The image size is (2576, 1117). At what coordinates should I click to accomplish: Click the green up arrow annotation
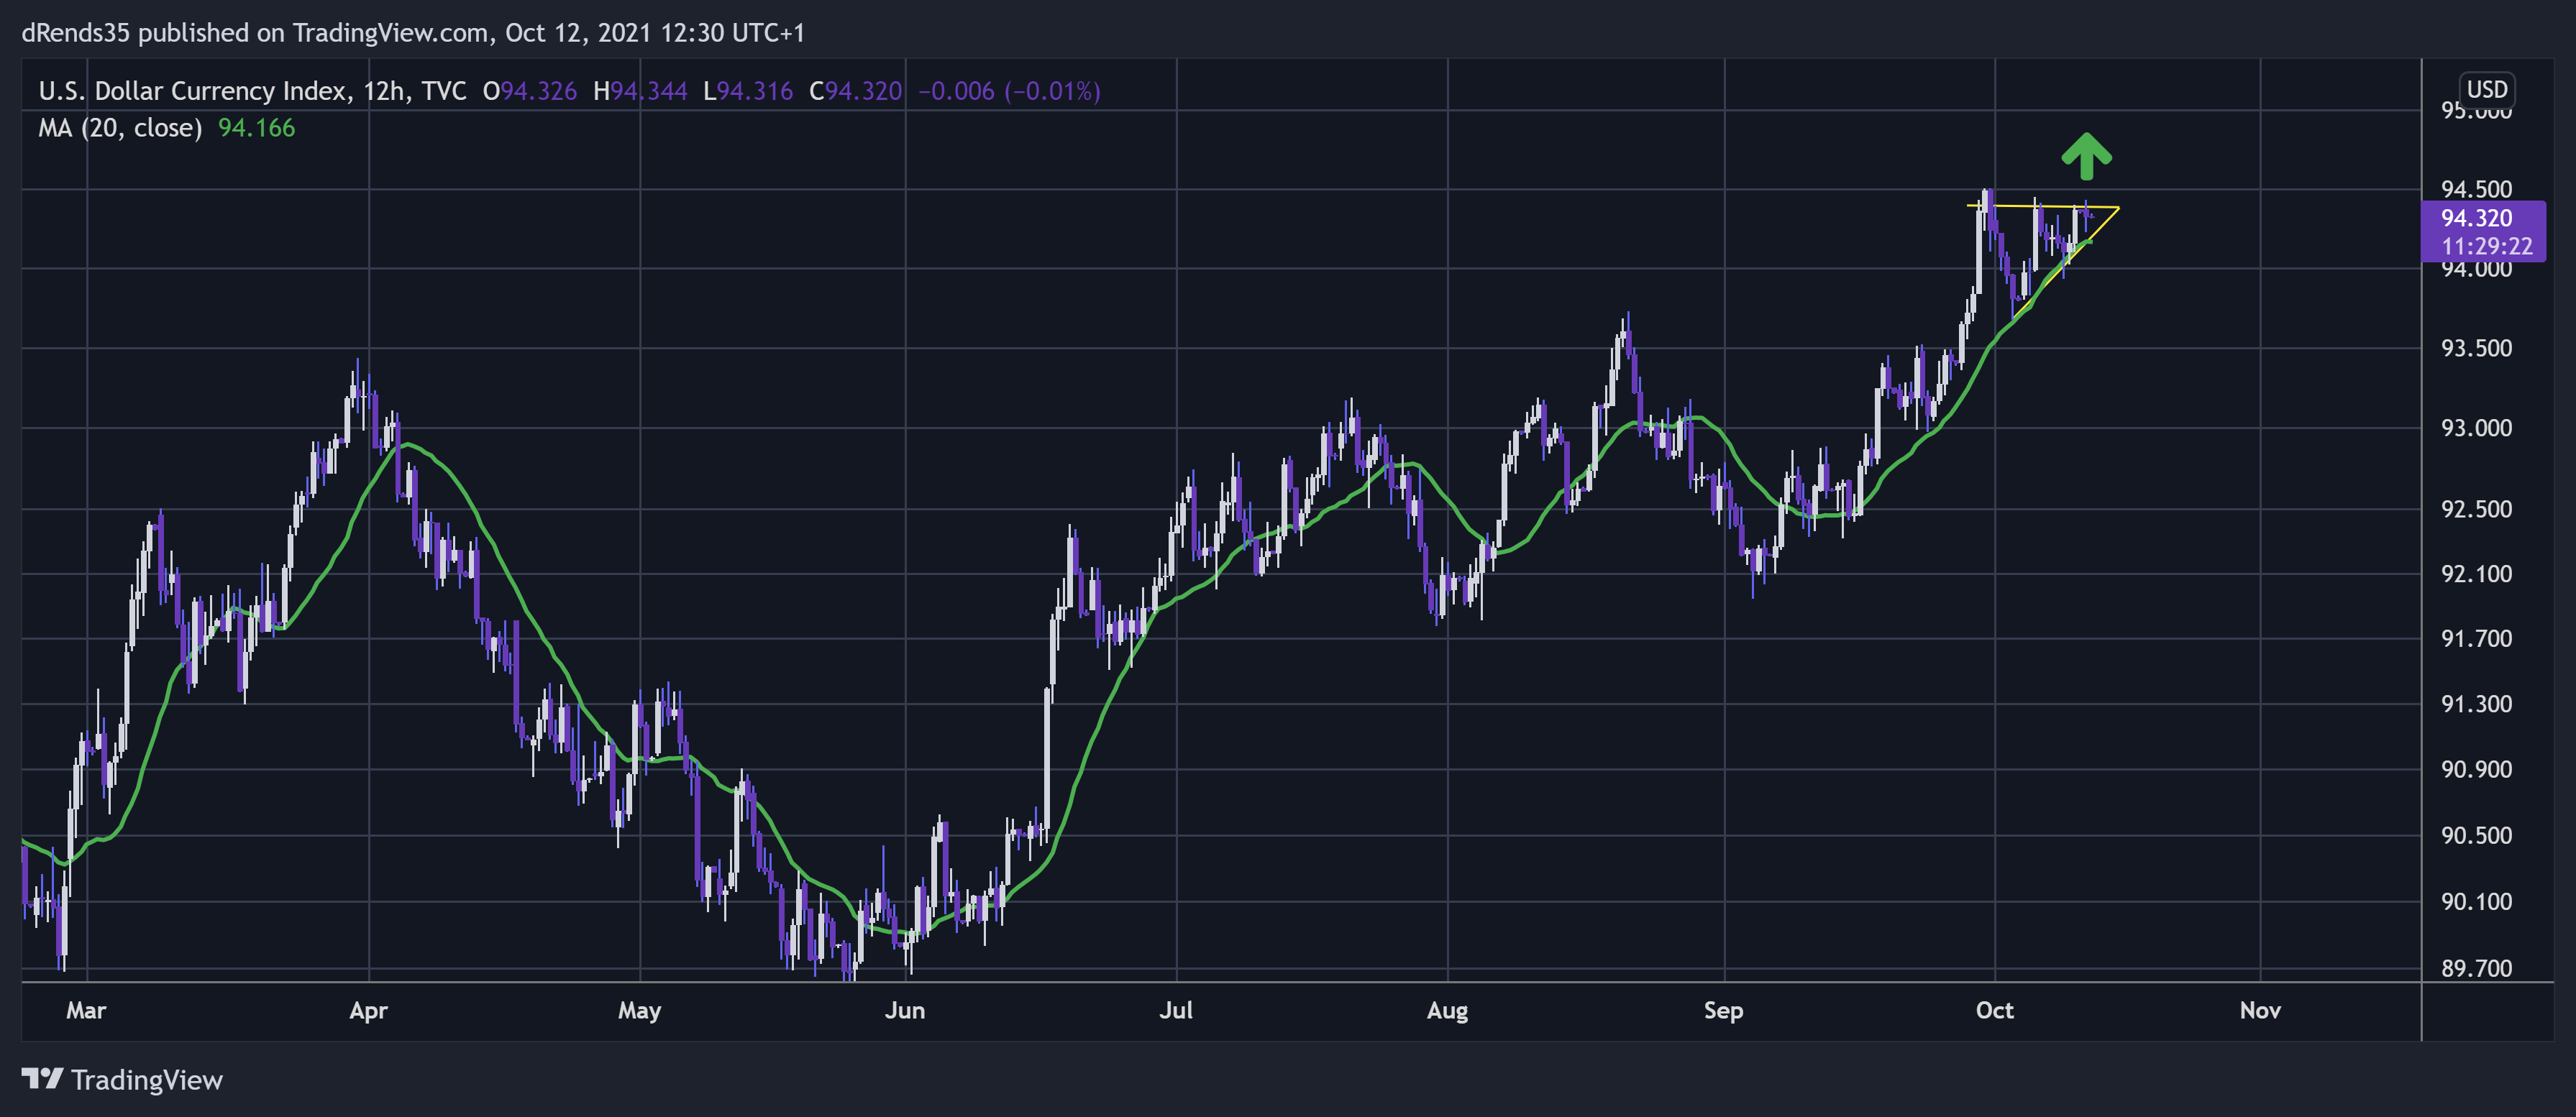2086,156
